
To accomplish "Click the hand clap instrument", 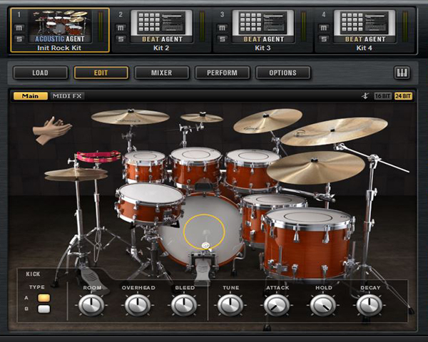I will [51, 131].
